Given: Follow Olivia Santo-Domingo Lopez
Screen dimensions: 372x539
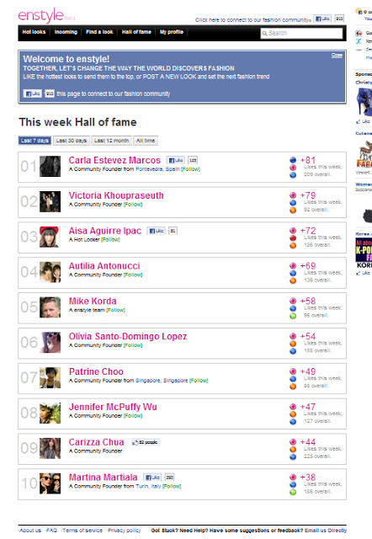Looking at the screenshot, I should (x=133, y=345).
